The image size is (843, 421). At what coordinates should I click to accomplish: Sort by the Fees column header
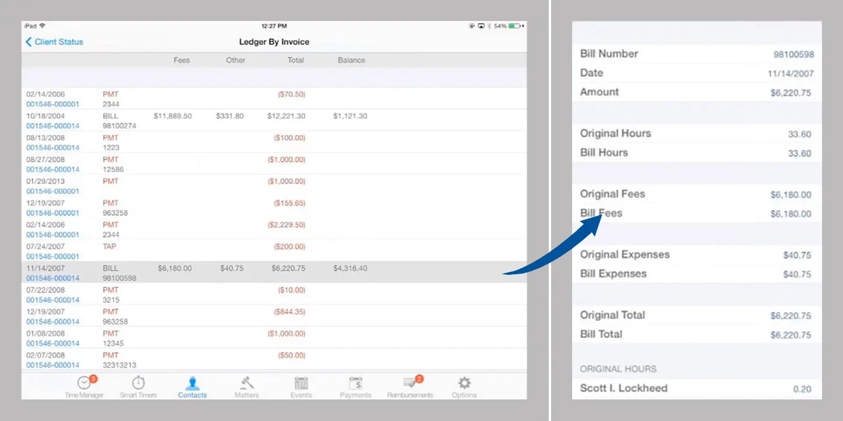(x=181, y=60)
